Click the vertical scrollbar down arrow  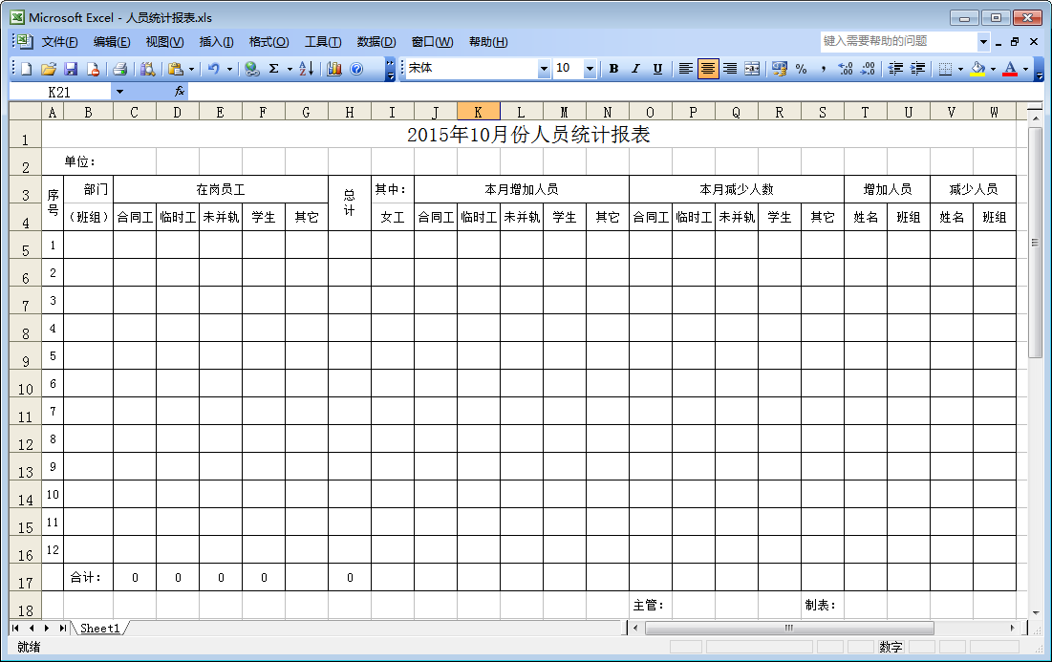pyautogui.click(x=1035, y=612)
